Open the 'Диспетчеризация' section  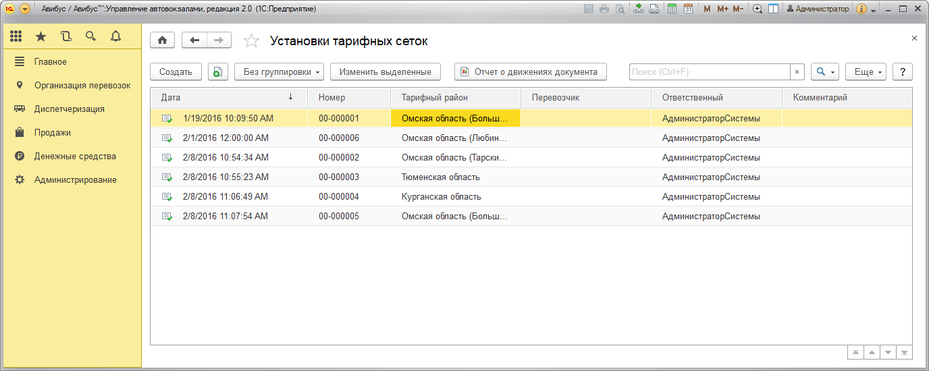[69, 109]
